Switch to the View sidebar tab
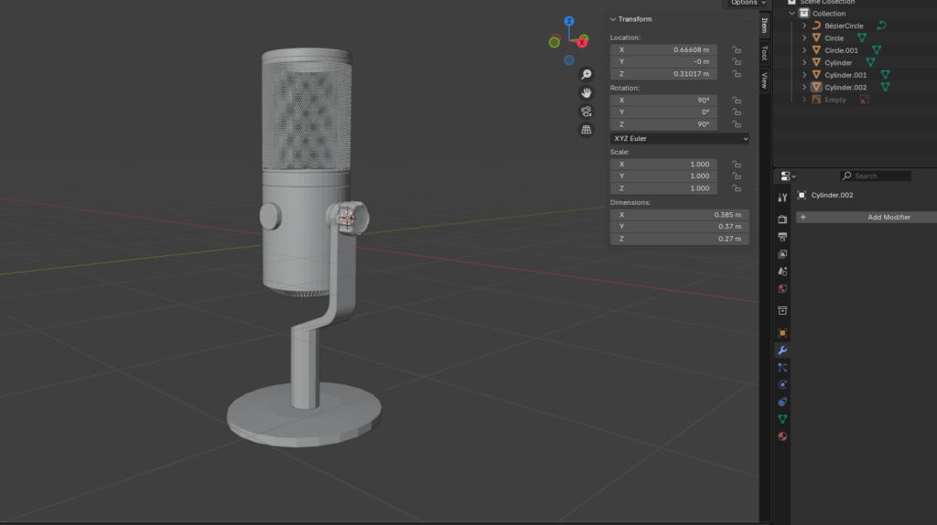This screenshot has height=525, width=937. [764, 80]
